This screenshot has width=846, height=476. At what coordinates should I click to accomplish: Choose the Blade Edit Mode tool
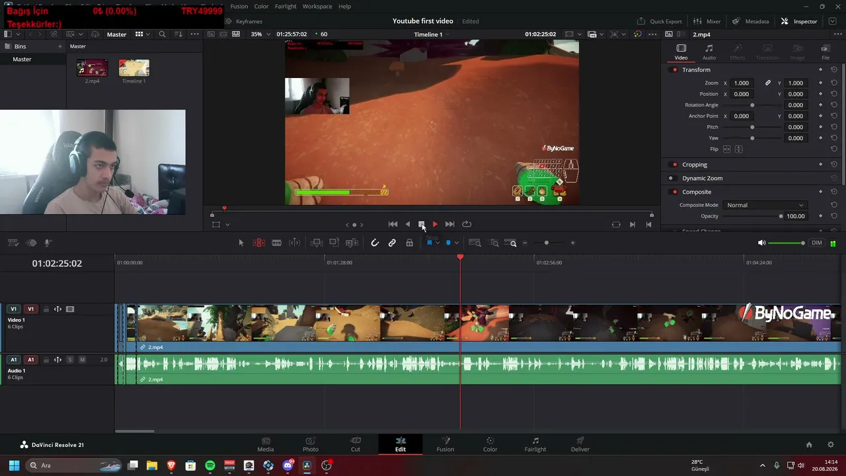click(277, 243)
